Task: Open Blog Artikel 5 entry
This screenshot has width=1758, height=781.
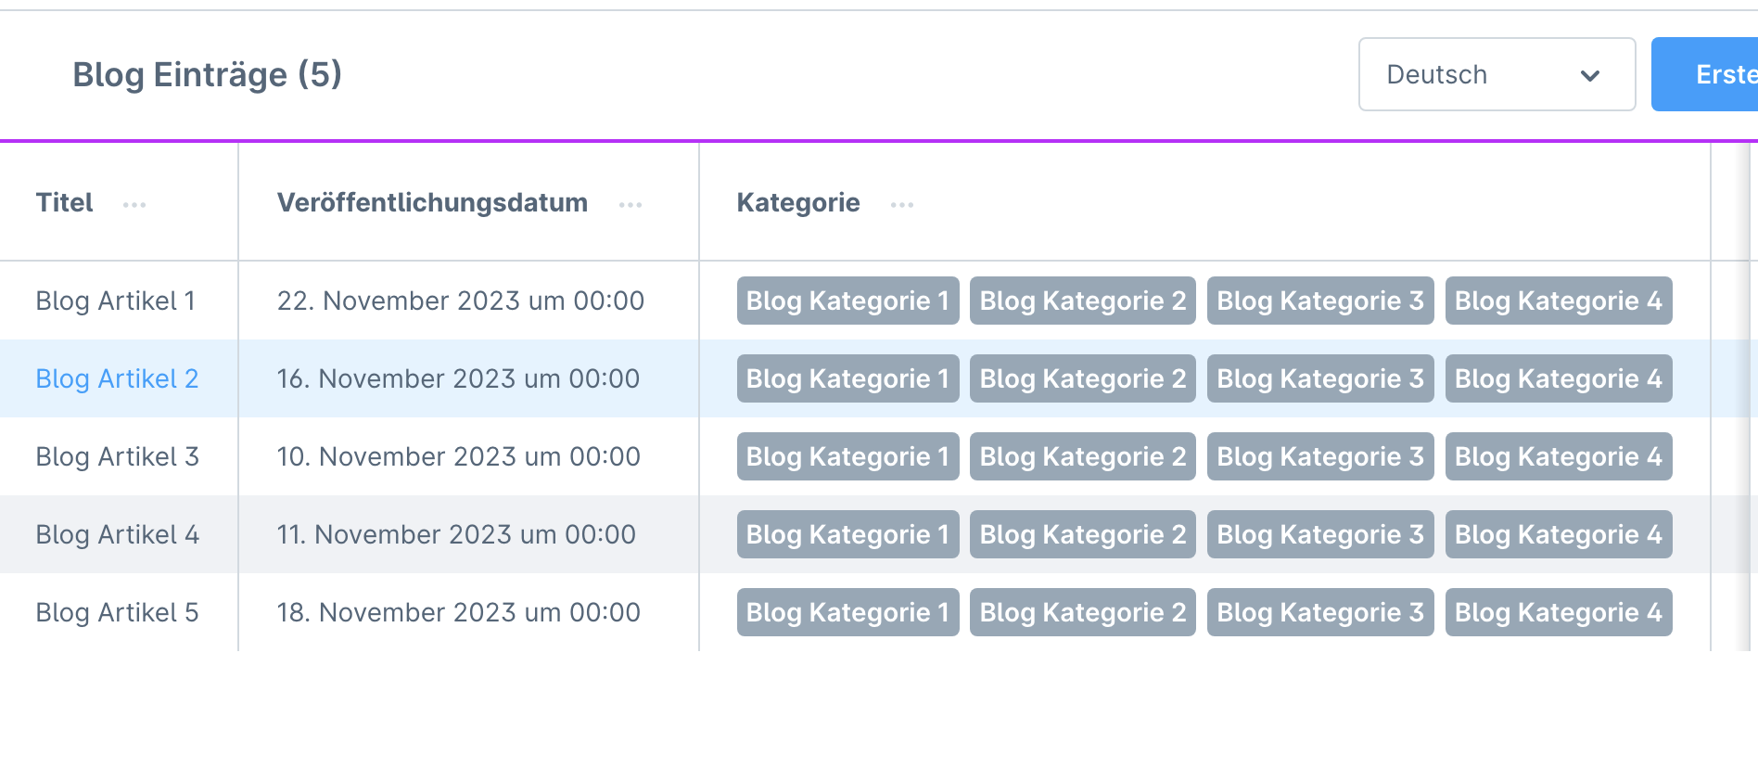Action: click(117, 612)
